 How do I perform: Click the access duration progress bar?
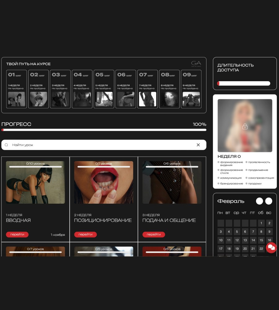(x=244, y=83)
